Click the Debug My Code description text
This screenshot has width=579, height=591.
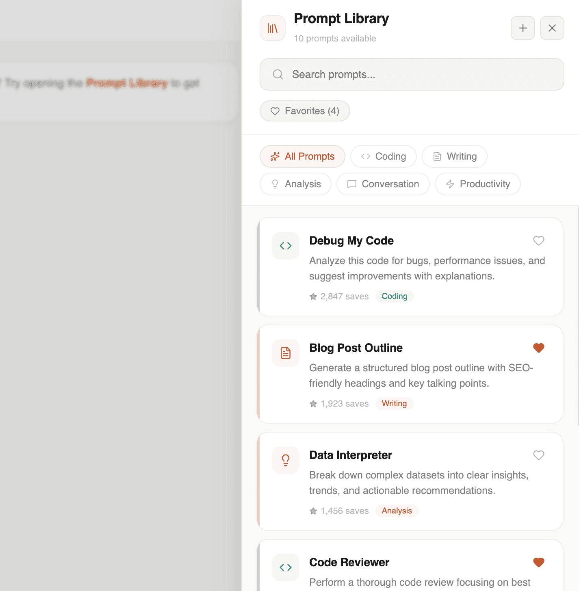(x=427, y=268)
